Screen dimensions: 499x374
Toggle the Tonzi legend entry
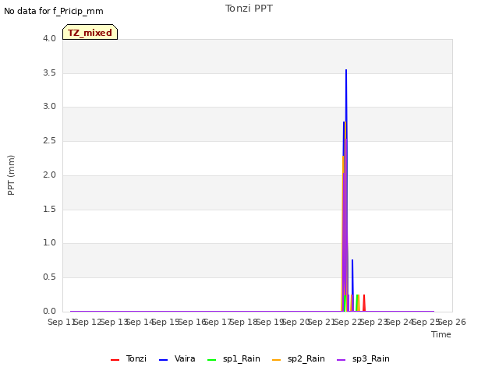129,358
